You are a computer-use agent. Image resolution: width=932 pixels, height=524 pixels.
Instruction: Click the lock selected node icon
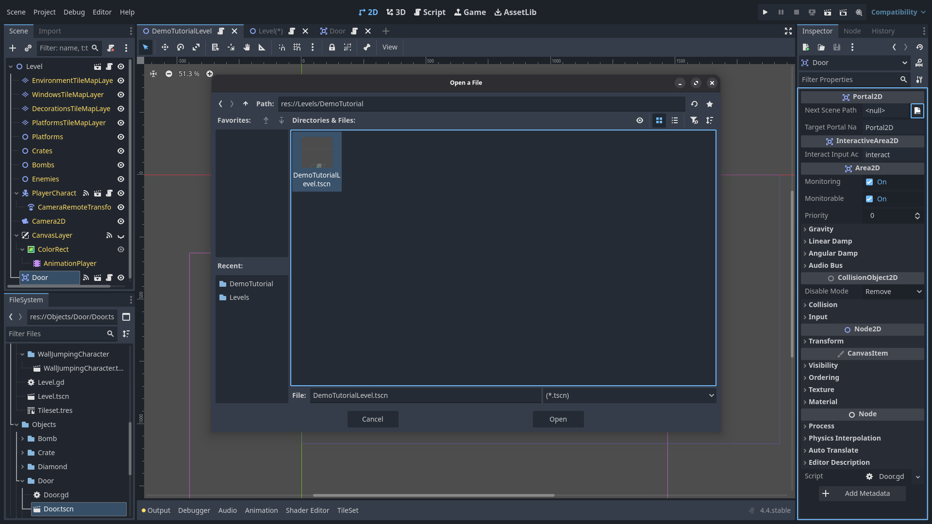[x=332, y=47]
